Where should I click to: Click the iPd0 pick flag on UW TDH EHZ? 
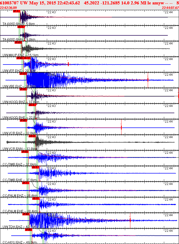(26, 214)
